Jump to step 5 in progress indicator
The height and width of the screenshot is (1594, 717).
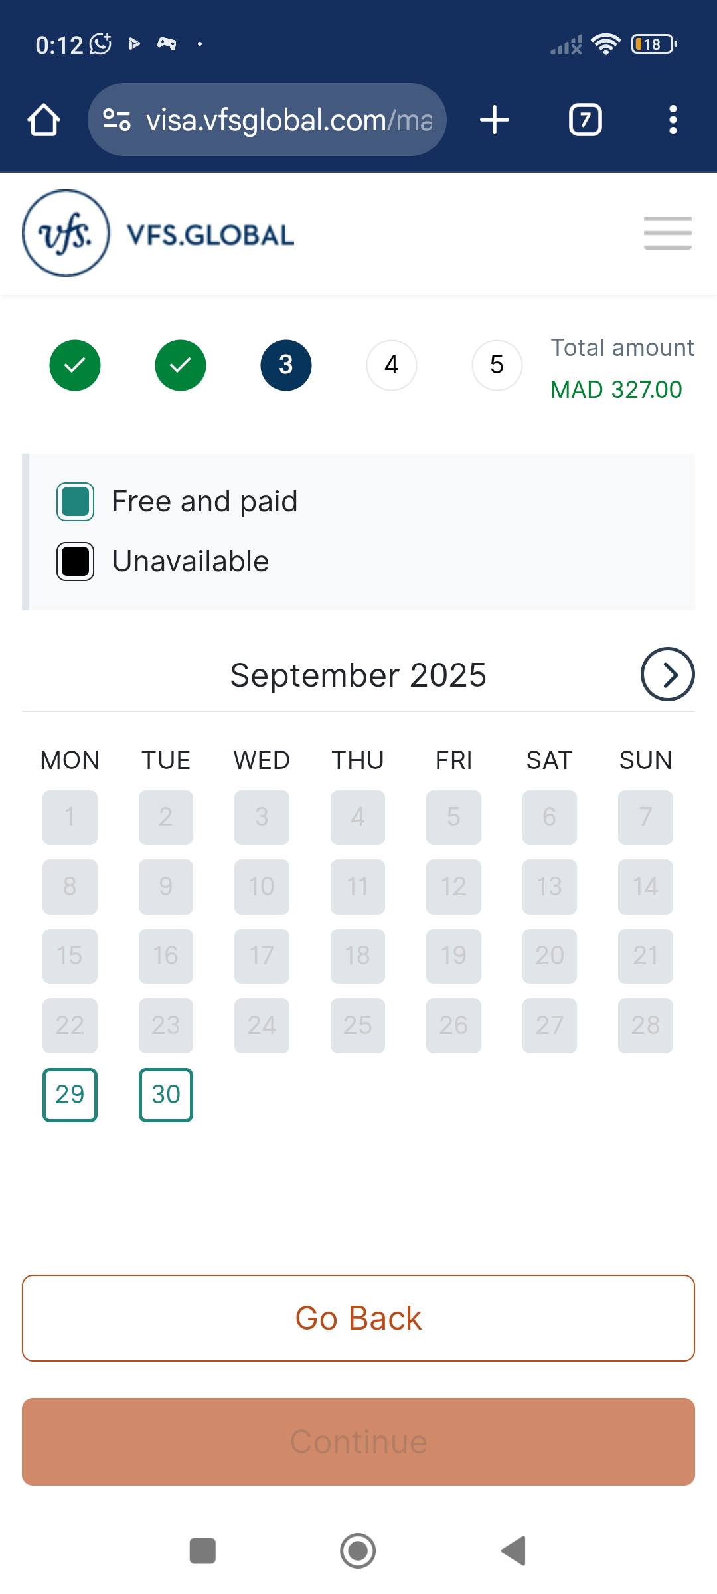(x=497, y=365)
